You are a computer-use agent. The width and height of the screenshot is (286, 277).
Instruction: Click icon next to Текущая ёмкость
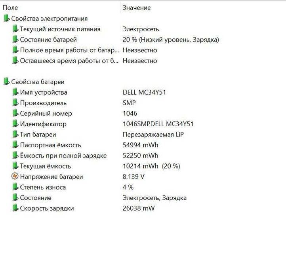15,166
